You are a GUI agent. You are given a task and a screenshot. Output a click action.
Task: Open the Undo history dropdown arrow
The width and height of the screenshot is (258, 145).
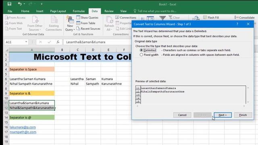point(24,4)
